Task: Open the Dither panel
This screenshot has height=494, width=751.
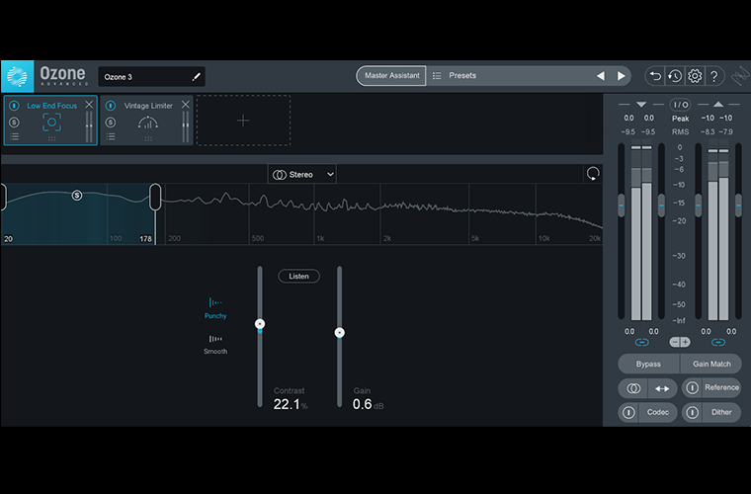Action: coord(721,412)
